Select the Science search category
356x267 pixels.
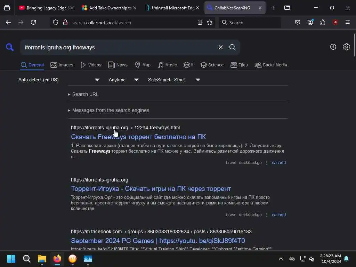[x=212, y=65]
